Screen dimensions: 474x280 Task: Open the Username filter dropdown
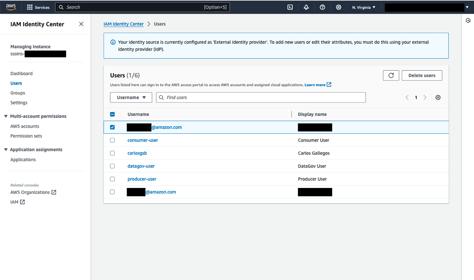pyautogui.click(x=131, y=97)
